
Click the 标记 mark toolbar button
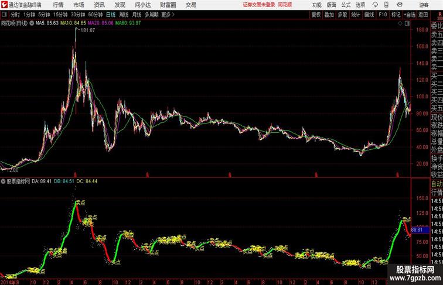tap(396, 15)
